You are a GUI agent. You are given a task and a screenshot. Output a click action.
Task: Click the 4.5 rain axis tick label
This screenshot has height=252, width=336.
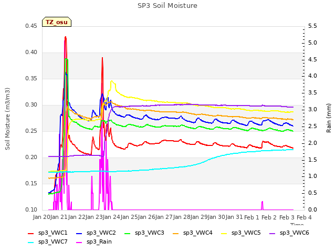(x=312, y=59)
